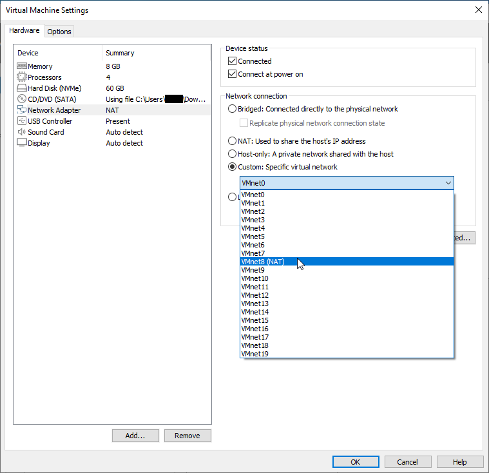The image size is (489, 473).
Task: Click the Memory device icon
Action: (21, 66)
